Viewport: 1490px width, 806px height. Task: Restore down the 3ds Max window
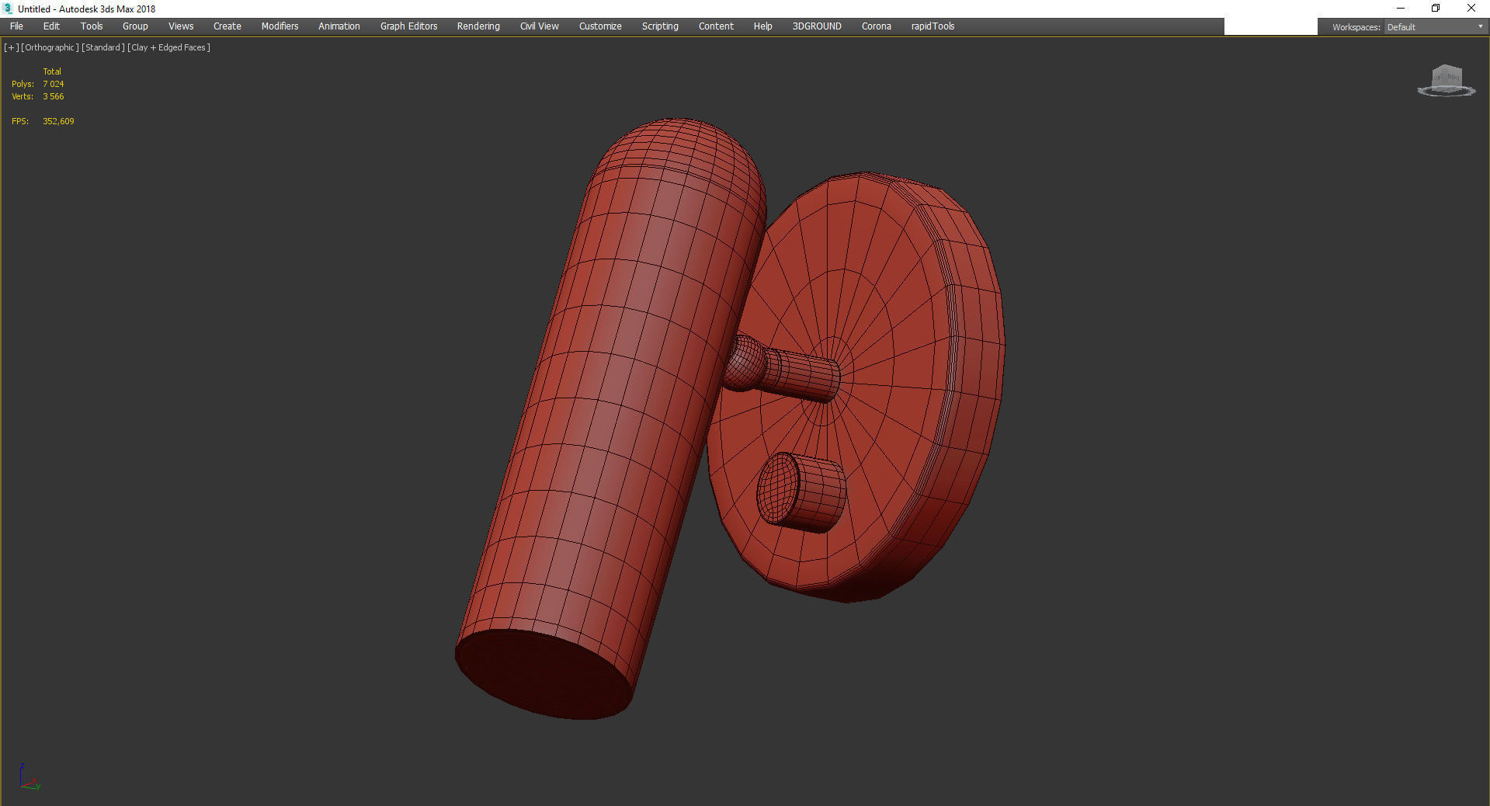(x=1436, y=9)
